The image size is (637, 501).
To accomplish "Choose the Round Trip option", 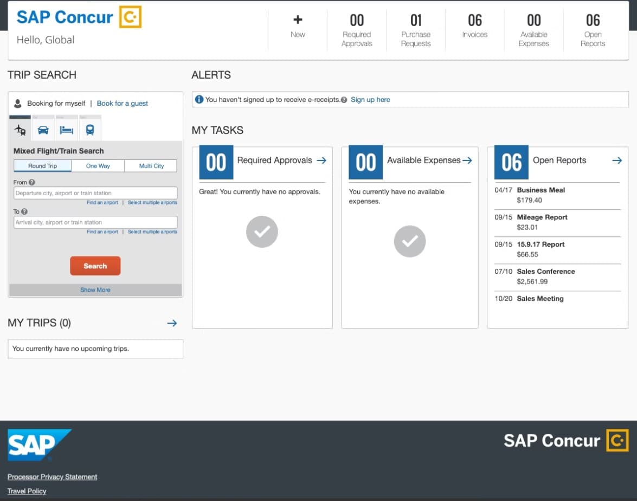I will pos(42,166).
